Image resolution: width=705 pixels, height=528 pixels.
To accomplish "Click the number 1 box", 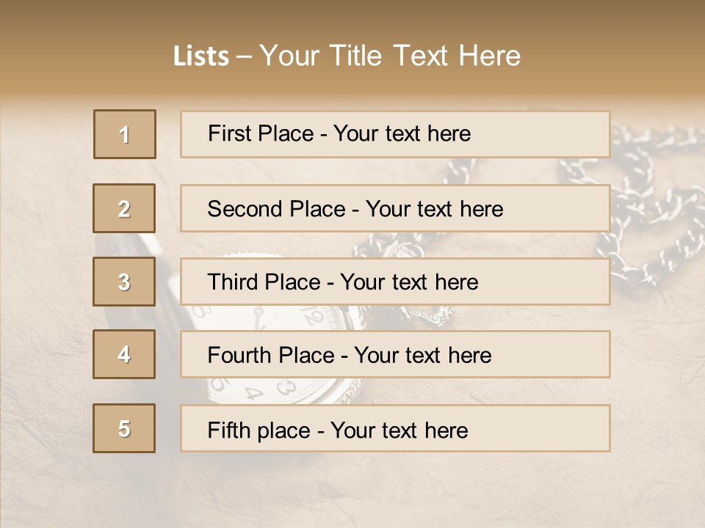I will pyautogui.click(x=124, y=134).
